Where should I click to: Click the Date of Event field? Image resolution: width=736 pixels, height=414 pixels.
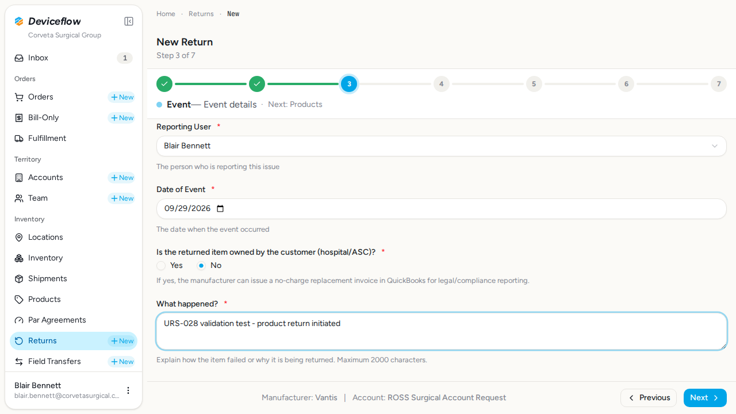coord(442,209)
